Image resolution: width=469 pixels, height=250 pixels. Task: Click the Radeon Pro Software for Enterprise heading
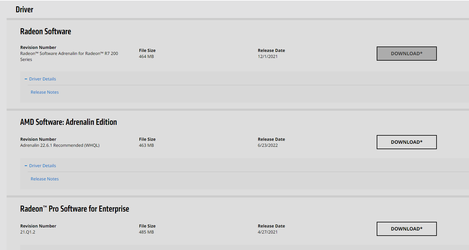click(x=75, y=209)
